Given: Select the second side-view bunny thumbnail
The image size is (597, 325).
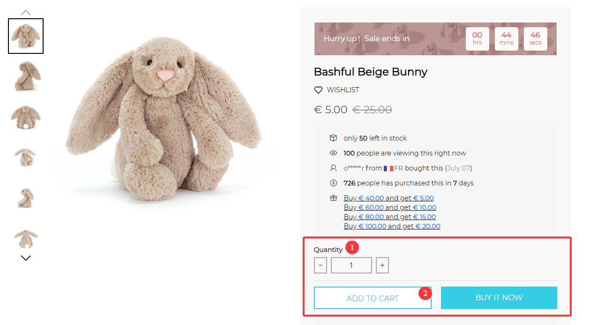Looking at the screenshot, I should point(26,76).
